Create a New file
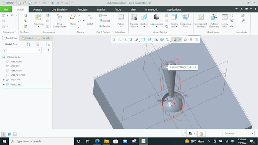The height and width of the screenshot is (145, 258). [x=19, y=3]
